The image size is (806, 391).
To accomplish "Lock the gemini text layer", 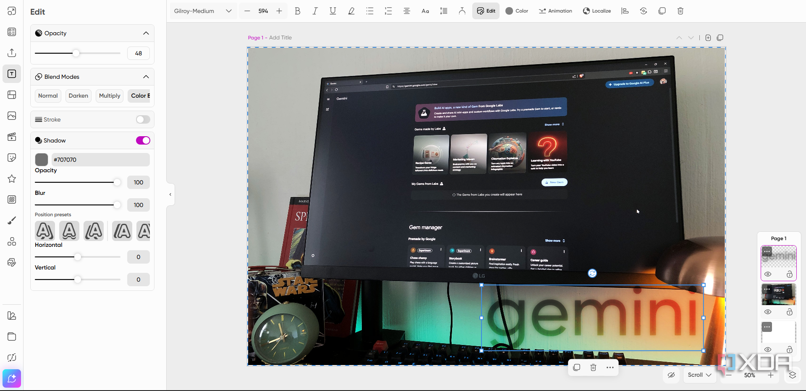I will point(790,274).
